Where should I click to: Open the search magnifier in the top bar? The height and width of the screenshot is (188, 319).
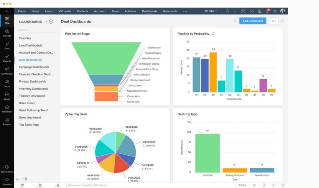[227, 11]
